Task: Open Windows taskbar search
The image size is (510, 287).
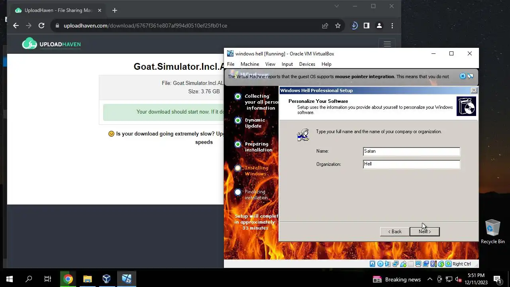Action: click(29, 279)
